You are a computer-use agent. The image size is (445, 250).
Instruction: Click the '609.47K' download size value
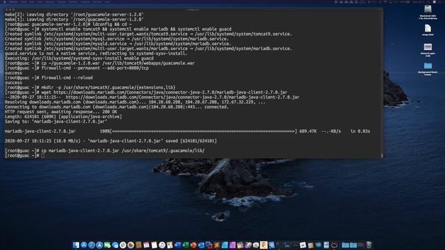click(308, 131)
